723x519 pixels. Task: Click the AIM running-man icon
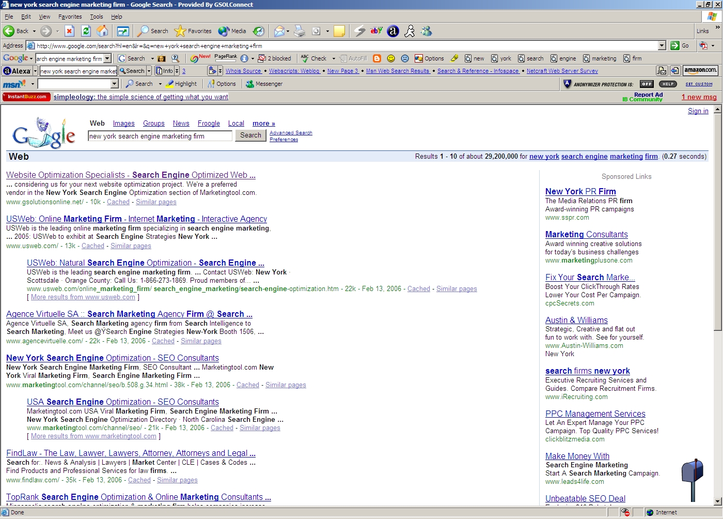coord(410,31)
